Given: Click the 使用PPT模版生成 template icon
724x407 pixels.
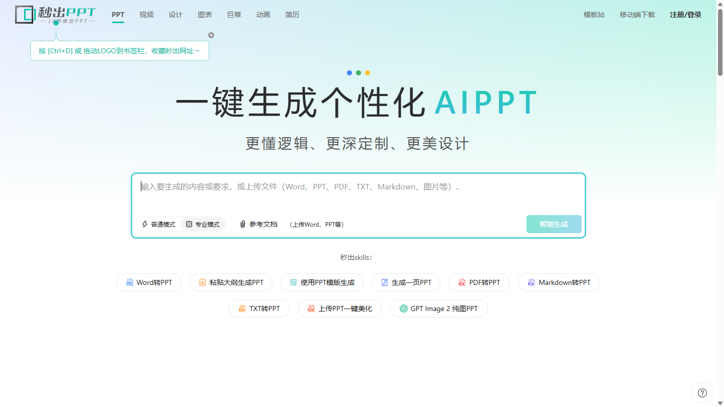Looking at the screenshot, I should click(294, 282).
